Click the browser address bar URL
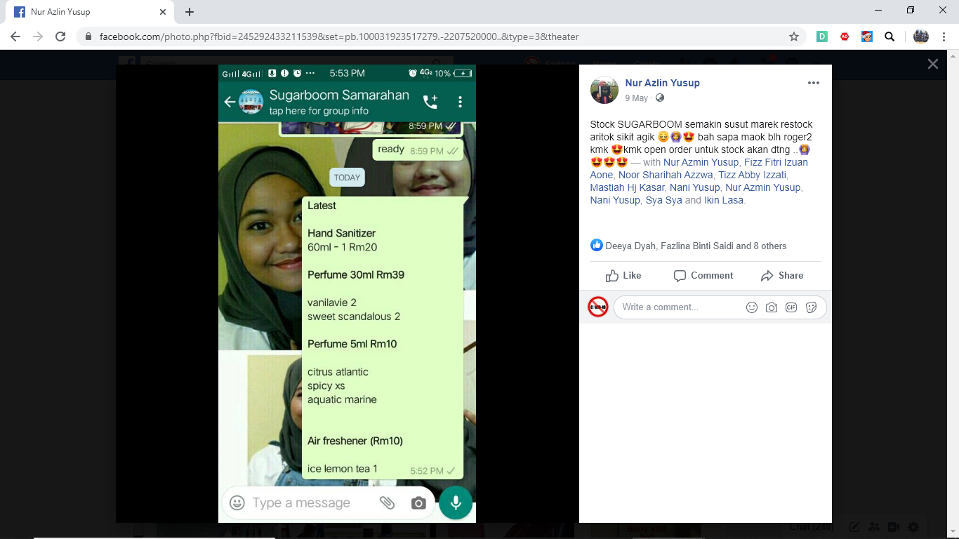This screenshot has height=539, width=959. (337, 36)
